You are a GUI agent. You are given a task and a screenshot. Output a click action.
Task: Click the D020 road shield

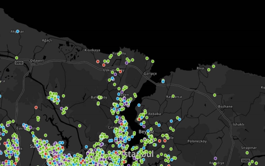click(x=245, y=161)
